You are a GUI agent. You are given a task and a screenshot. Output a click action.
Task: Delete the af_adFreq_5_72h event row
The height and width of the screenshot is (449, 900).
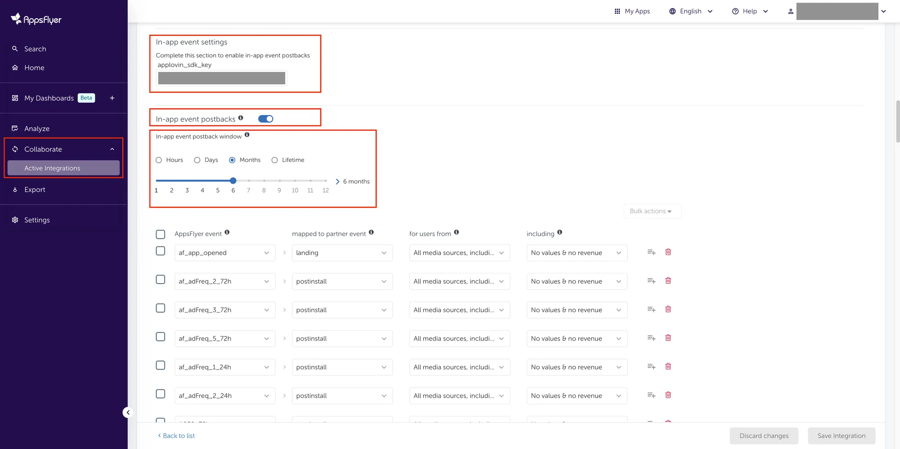(668, 338)
